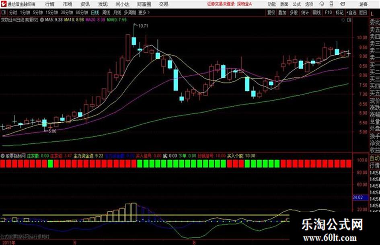Click the 主力资金进: 9.22 indicator value
Image resolution: width=380 pixels, height=245 pixels.
pyautogui.click(x=88, y=156)
